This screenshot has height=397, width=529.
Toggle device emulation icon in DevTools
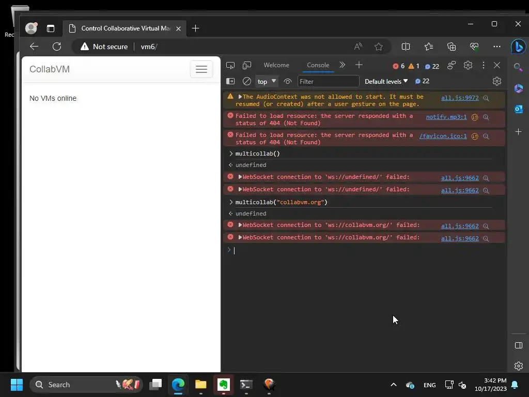coord(247,65)
